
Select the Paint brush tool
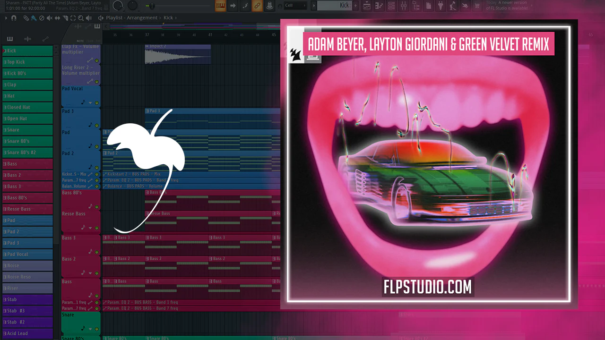(34, 18)
